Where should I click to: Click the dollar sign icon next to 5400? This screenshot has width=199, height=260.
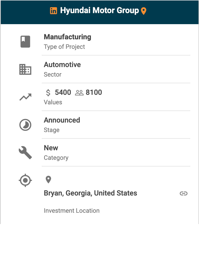[48, 92]
